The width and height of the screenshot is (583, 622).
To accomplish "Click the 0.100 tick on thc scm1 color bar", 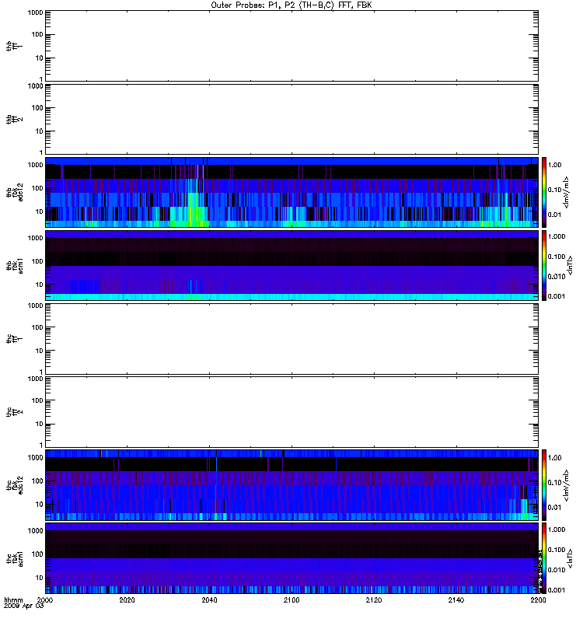I will [x=557, y=550].
